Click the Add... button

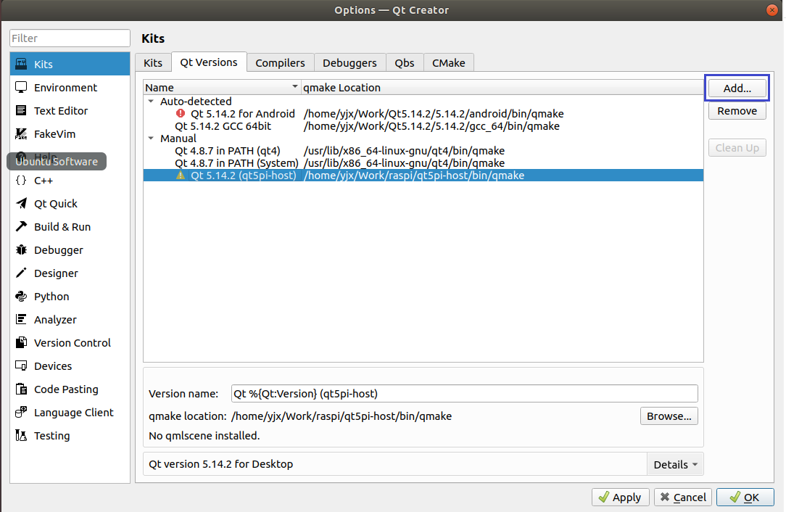(737, 88)
